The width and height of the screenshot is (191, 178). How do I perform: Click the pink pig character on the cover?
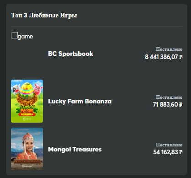click(x=38, y=88)
